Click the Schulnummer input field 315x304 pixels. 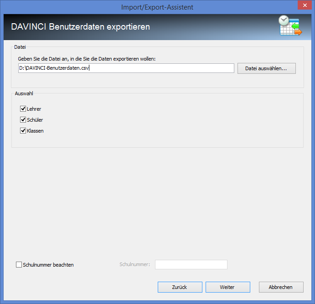191,264
